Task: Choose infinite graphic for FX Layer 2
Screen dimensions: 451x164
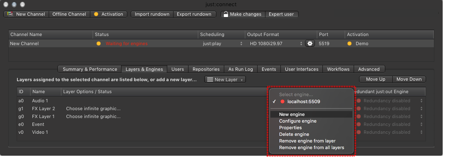Action: 93,109
